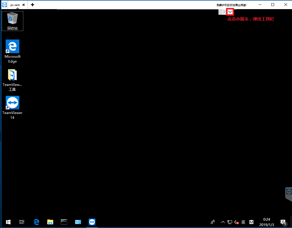This screenshot has height=228, width=292.
Task: Launch Edge from the remote taskbar
Action: (x=36, y=222)
